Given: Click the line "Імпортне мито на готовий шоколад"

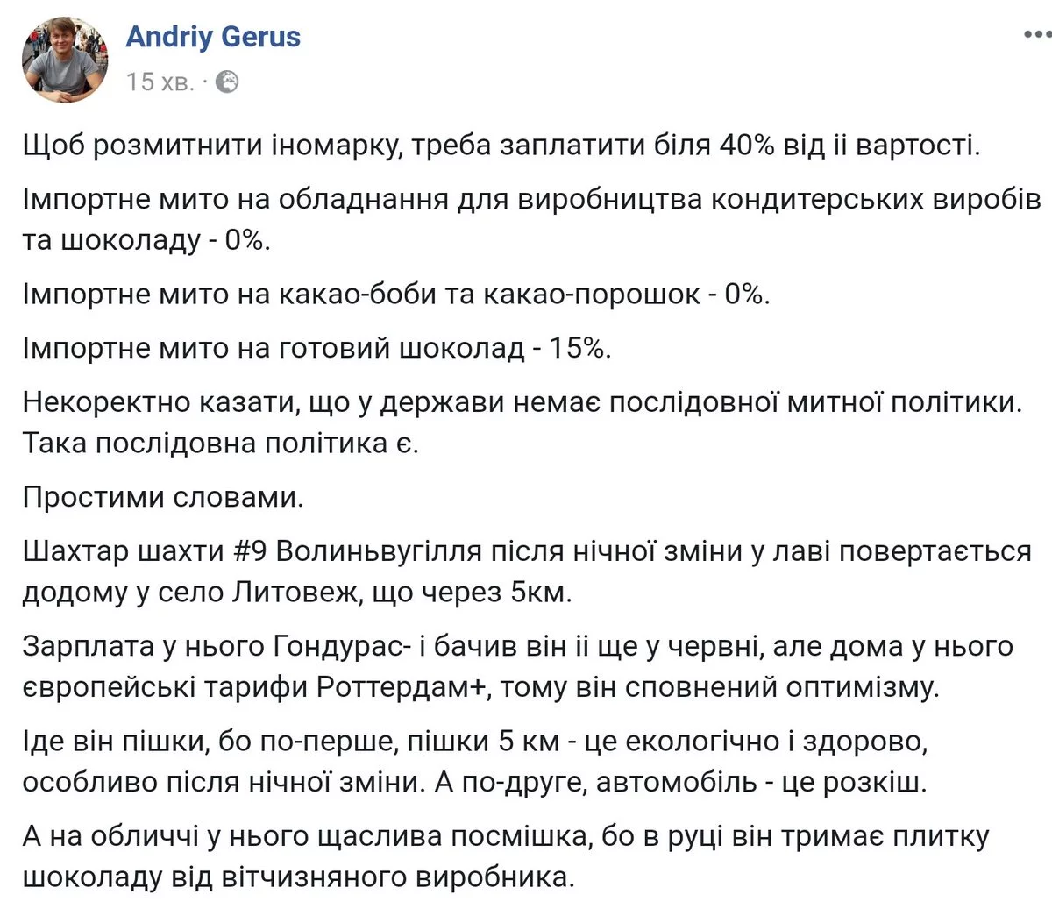Looking at the screenshot, I should [x=316, y=348].
